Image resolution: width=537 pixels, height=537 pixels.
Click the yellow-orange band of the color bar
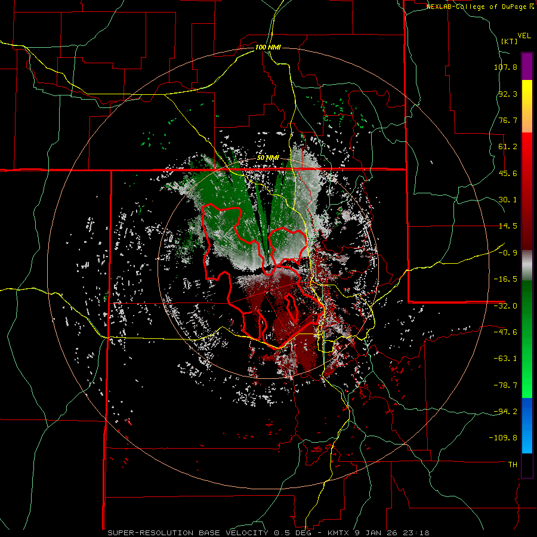pyautogui.click(x=527, y=106)
